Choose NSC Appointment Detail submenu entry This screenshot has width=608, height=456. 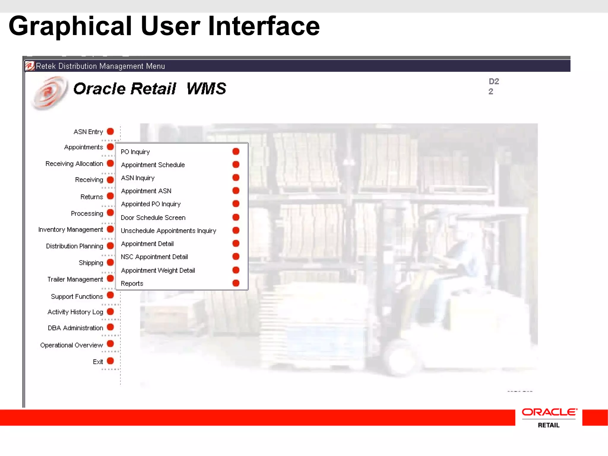(x=154, y=257)
